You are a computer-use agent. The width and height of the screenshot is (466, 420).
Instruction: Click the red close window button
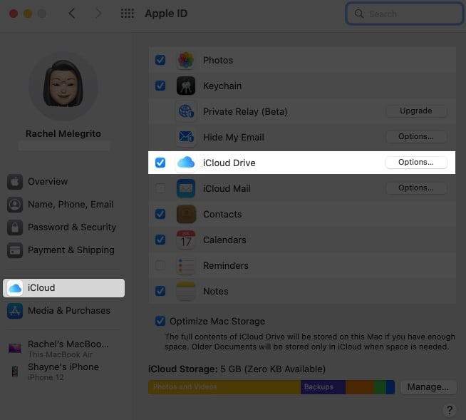point(14,14)
